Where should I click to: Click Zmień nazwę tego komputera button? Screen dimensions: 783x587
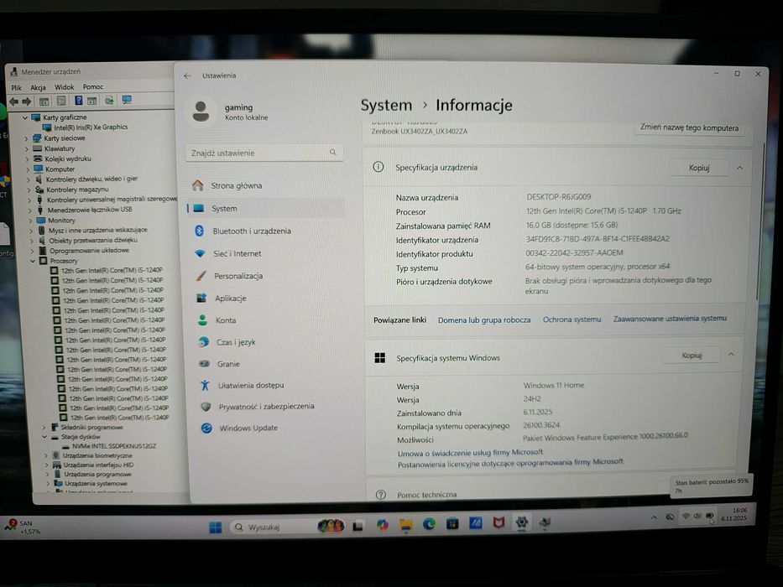pos(689,127)
